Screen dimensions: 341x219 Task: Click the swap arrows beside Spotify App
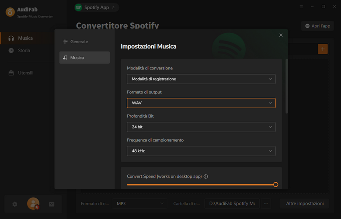point(113,7)
